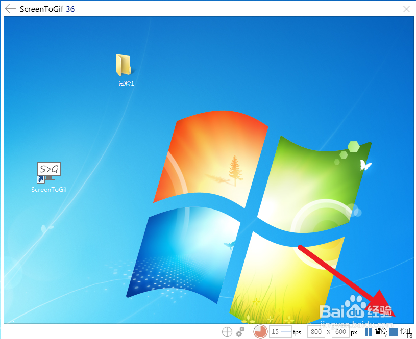
Task: Click the ScreenToGif title text
Action: point(42,9)
